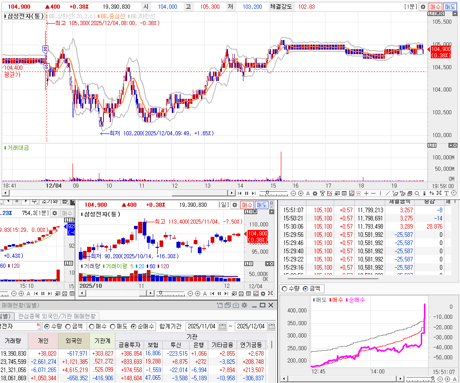Click gear settings icon in 매매현황 title bar
This screenshot has width=460, height=383.
pos(244,305)
